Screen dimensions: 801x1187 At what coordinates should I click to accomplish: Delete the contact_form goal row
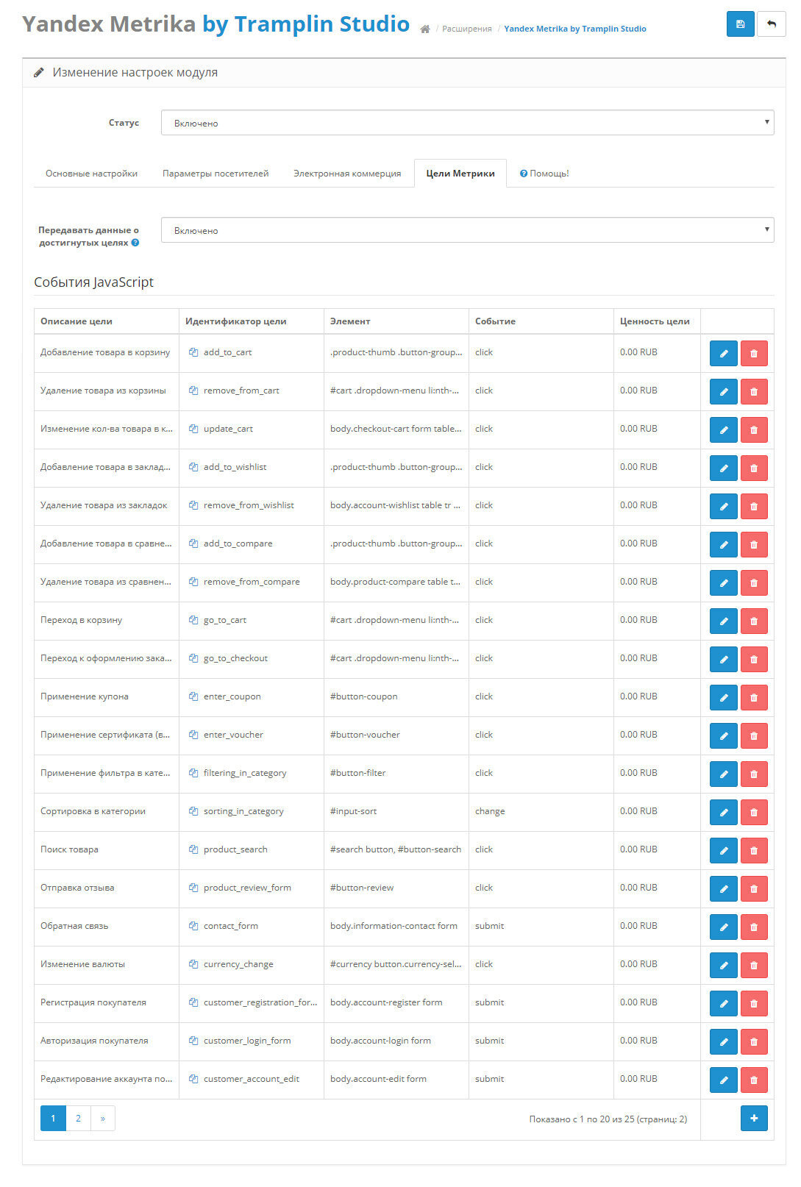click(x=753, y=927)
